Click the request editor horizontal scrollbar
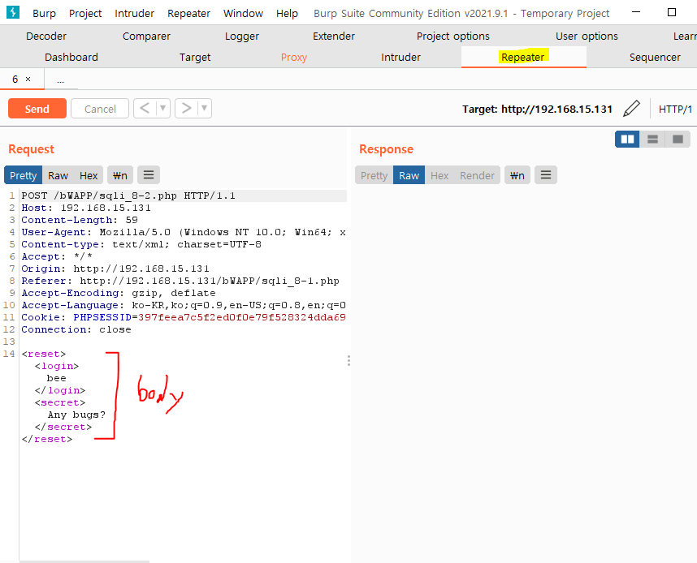The height and width of the screenshot is (563, 697). click(x=84, y=561)
